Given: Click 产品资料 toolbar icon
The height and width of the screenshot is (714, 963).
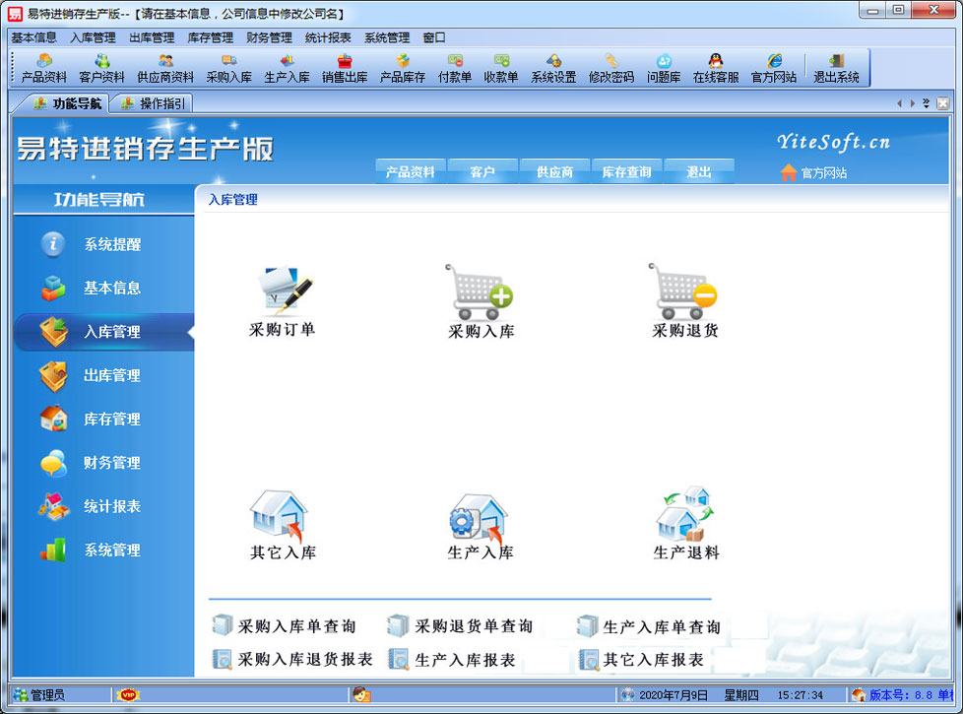Looking at the screenshot, I should coord(44,68).
